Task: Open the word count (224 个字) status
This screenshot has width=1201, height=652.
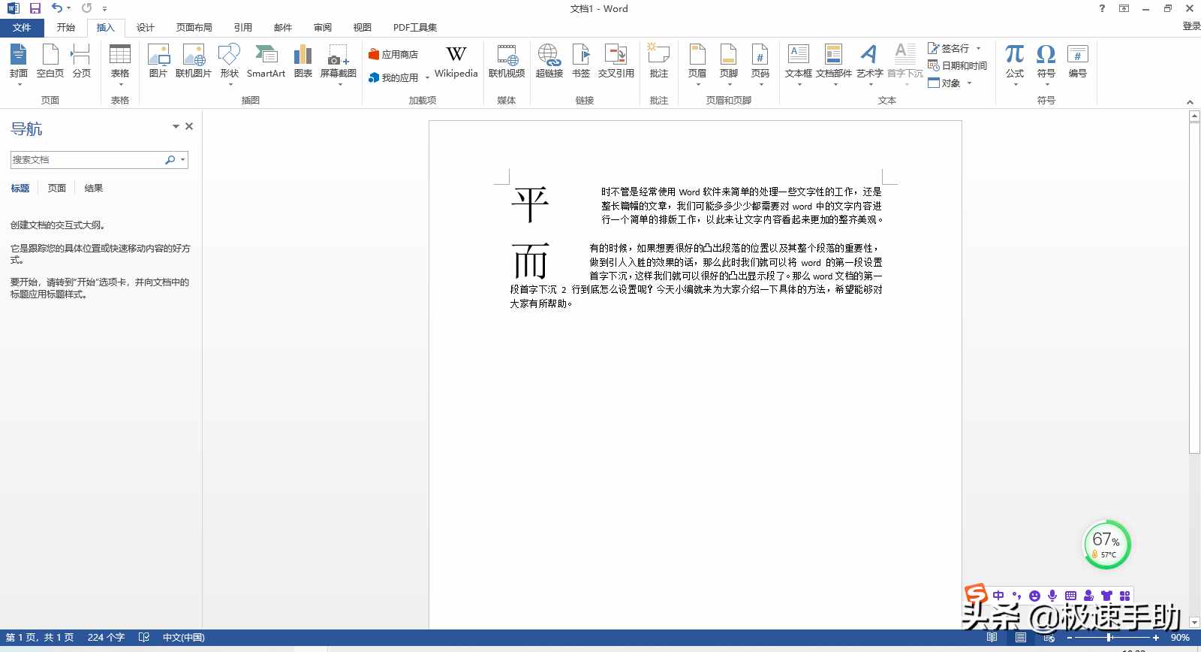Action: pos(106,638)
